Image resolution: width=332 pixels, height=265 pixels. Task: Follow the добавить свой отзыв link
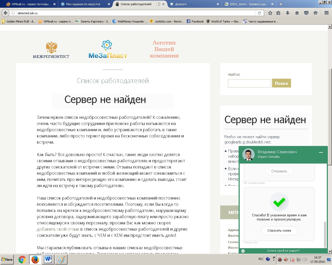tap(58, 229)
